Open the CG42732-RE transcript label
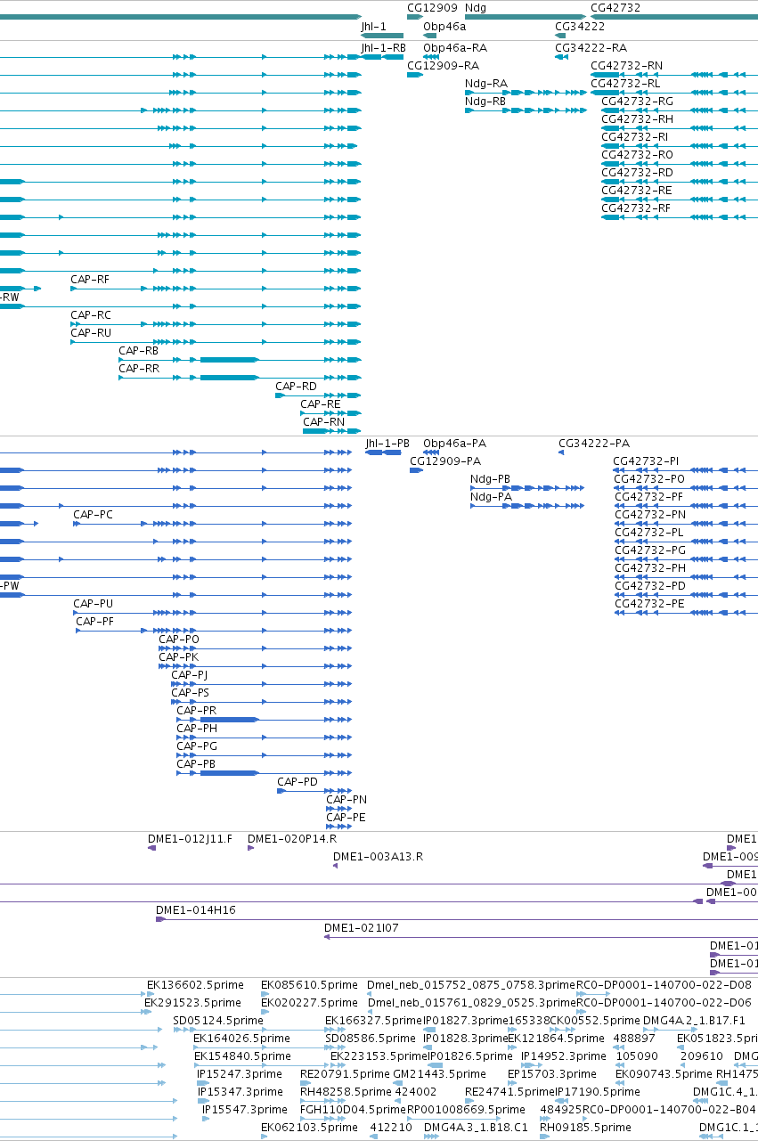The image size is (758, 1141). pos(636,191)
